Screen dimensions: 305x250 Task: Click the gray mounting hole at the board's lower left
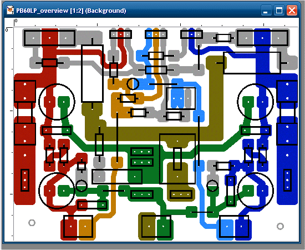click(x=32, y=223)
